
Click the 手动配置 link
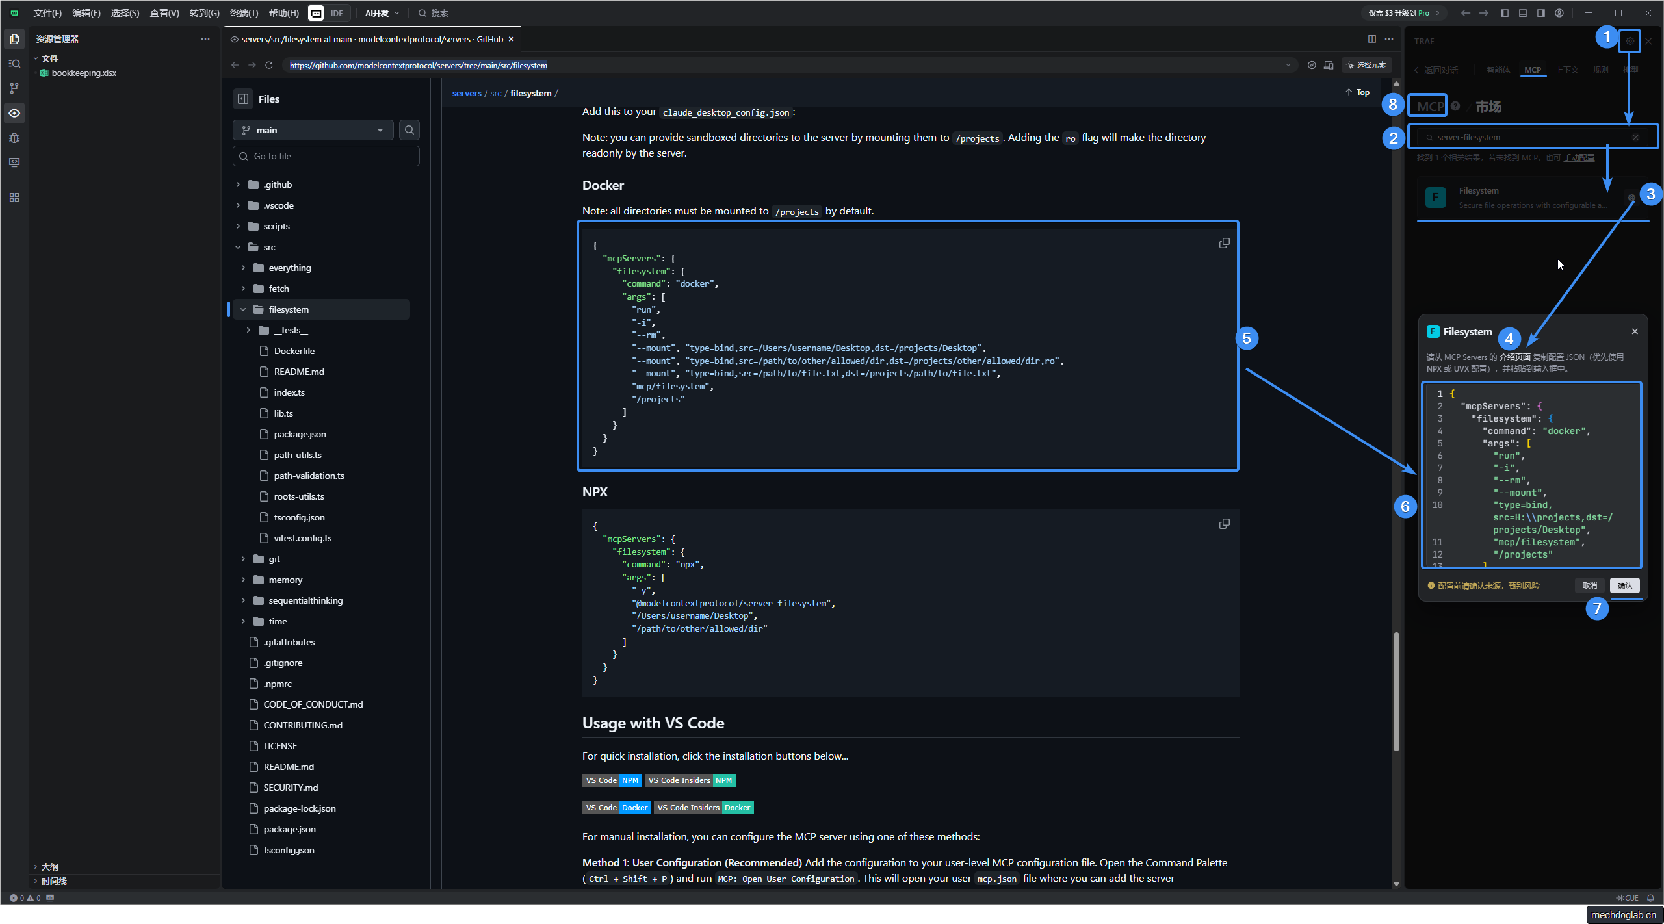pos(1578,158)
